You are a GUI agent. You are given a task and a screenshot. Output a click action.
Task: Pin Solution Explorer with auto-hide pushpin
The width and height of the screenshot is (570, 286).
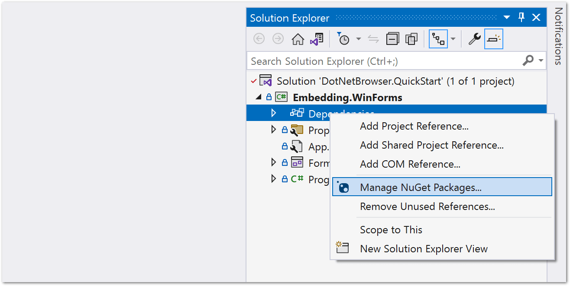[x=521, y=17]
